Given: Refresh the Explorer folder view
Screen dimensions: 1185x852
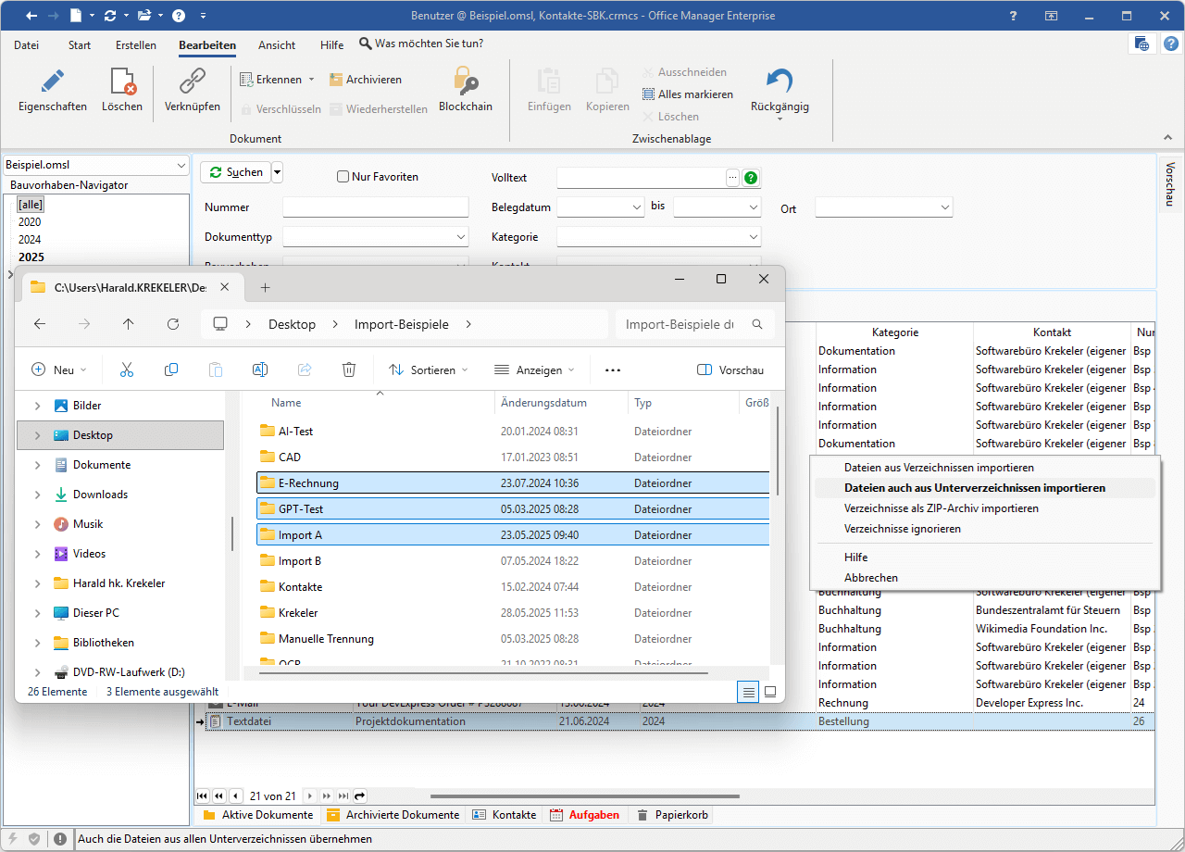Looking at the screenshot, I should tap(173, 324).
